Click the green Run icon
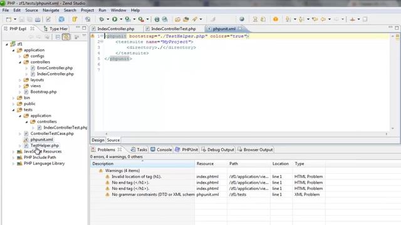This screenshot has width=401, height=225. pos(115,19)
